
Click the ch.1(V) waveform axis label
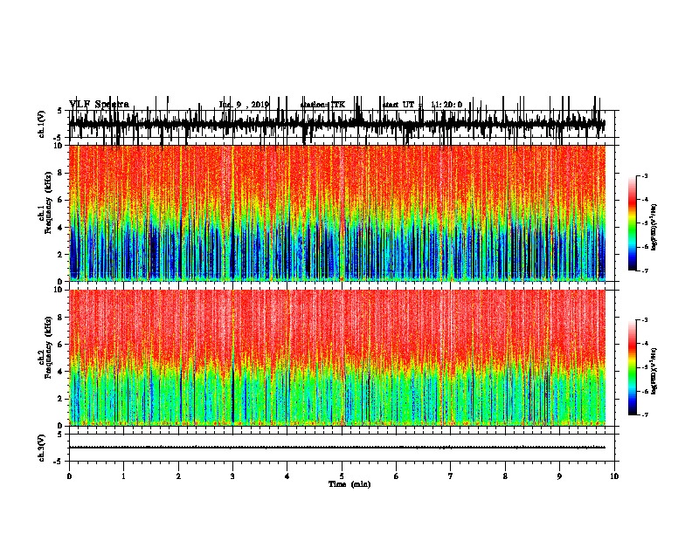(x=41, y=124)
